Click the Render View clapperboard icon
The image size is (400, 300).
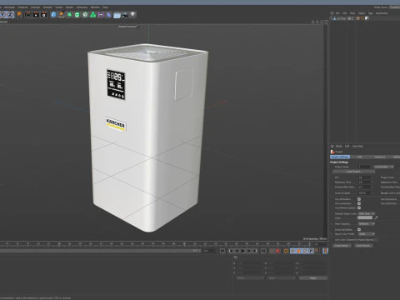[x=28, y=15]
